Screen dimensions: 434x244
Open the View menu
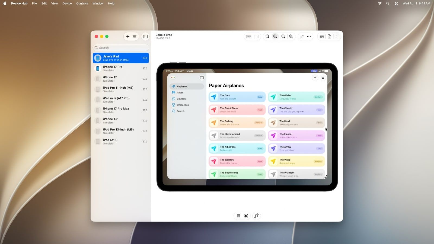tap(55, 4)
